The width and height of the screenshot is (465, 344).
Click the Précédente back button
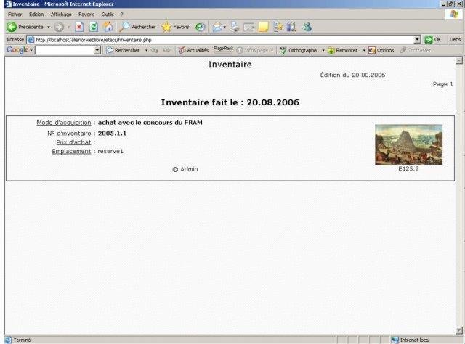(25, 27)
